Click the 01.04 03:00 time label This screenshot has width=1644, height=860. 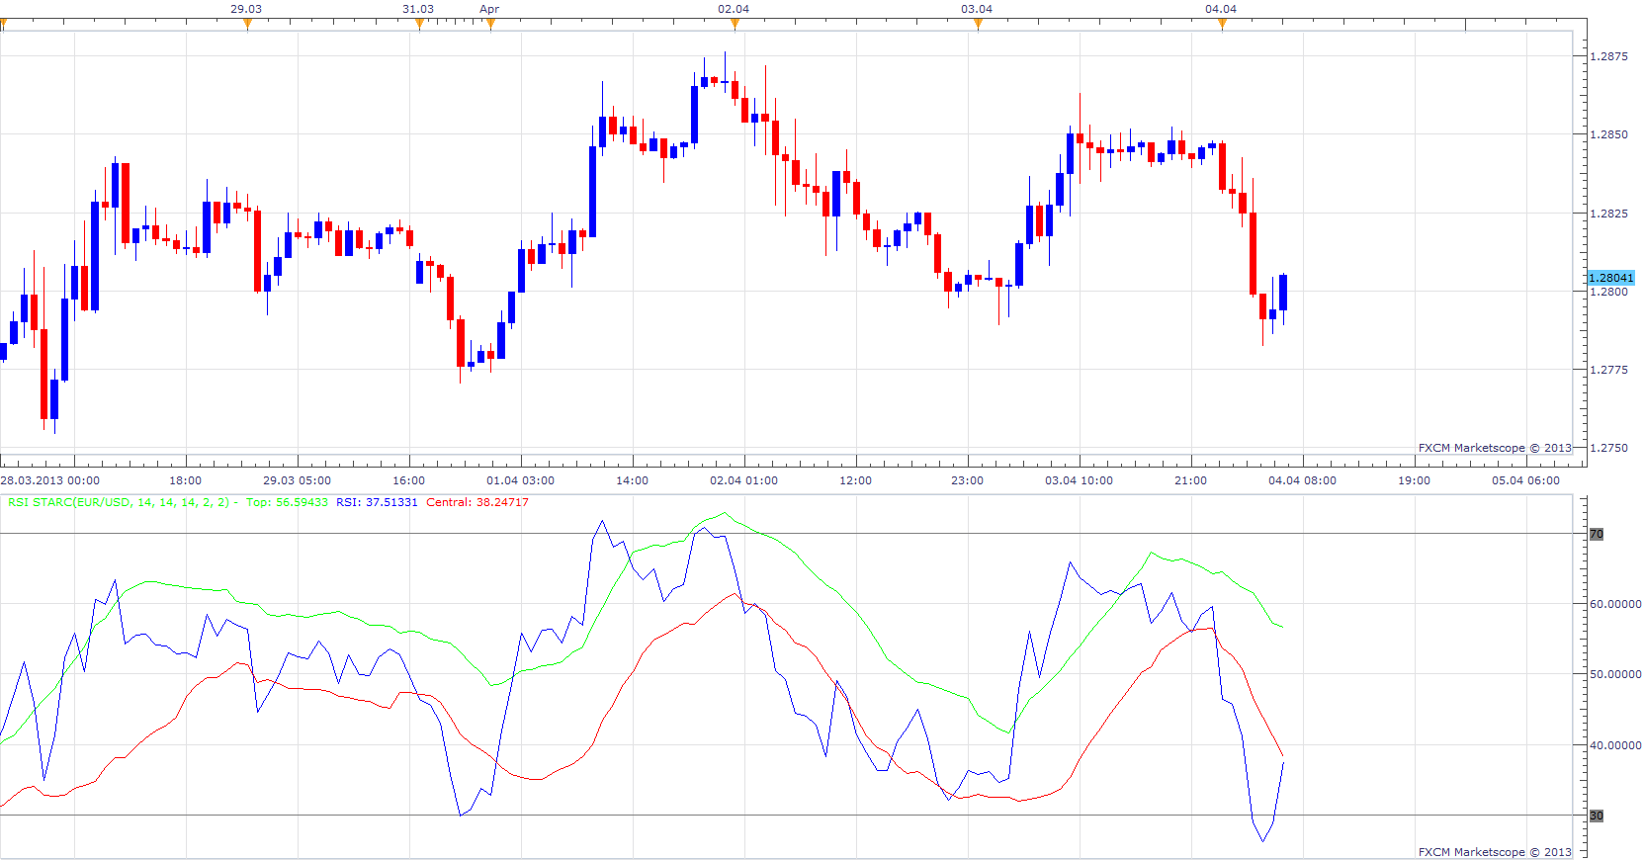tap(520, 480)
